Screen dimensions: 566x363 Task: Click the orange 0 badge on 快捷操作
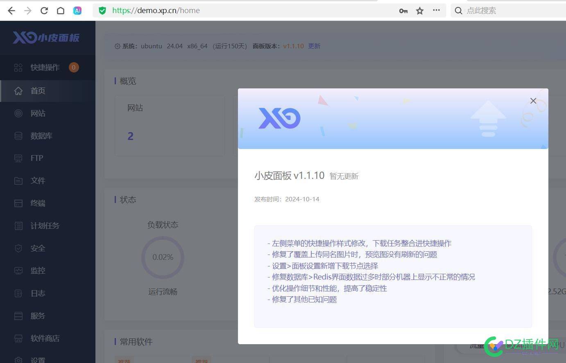(74, 68)
